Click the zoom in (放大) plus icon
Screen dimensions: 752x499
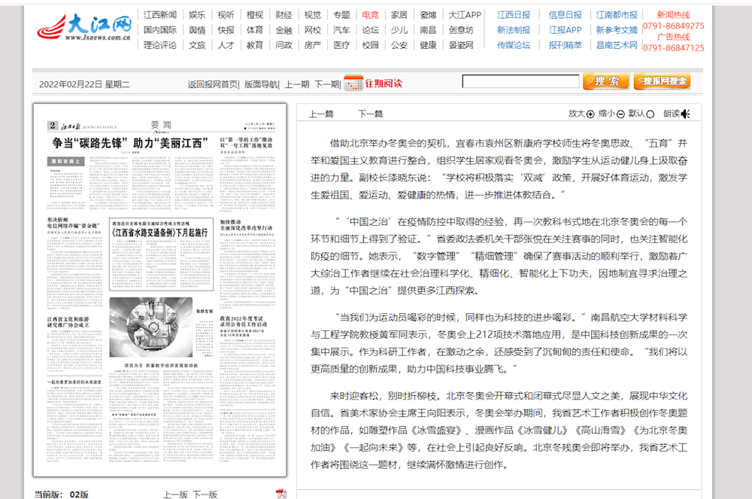(590, 114)
